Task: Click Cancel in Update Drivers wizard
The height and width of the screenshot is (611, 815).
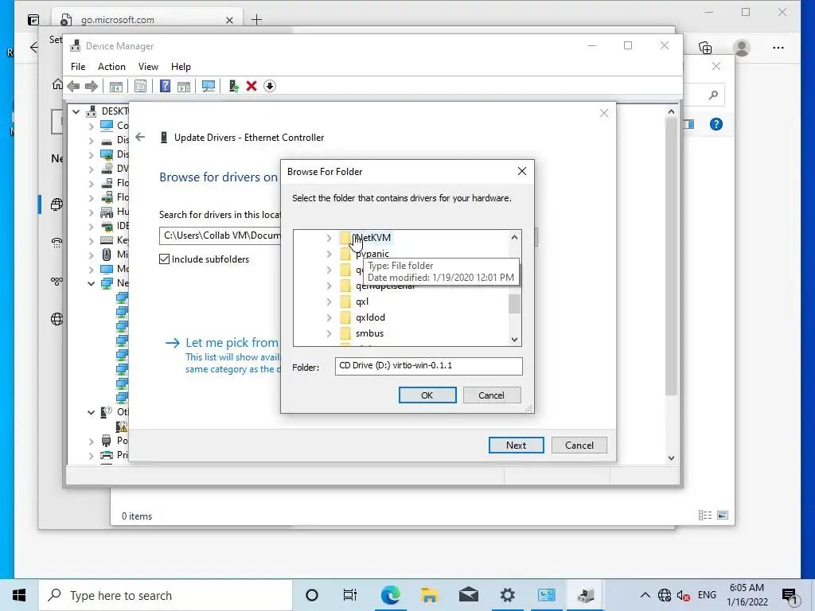Action: (x=579, y=446)
